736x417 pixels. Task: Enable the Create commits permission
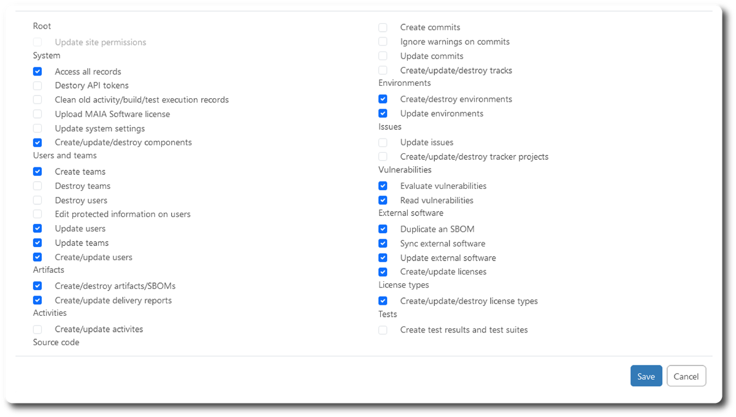pos(383,28)
